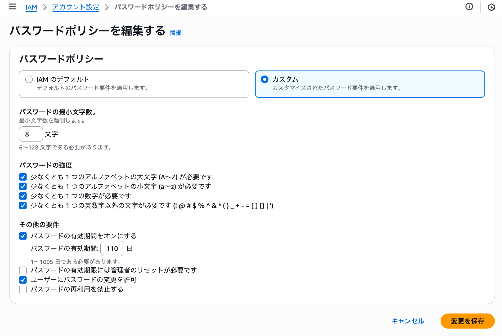
Task: Go to IAM breadcrumb link
Action: point(31,7)
